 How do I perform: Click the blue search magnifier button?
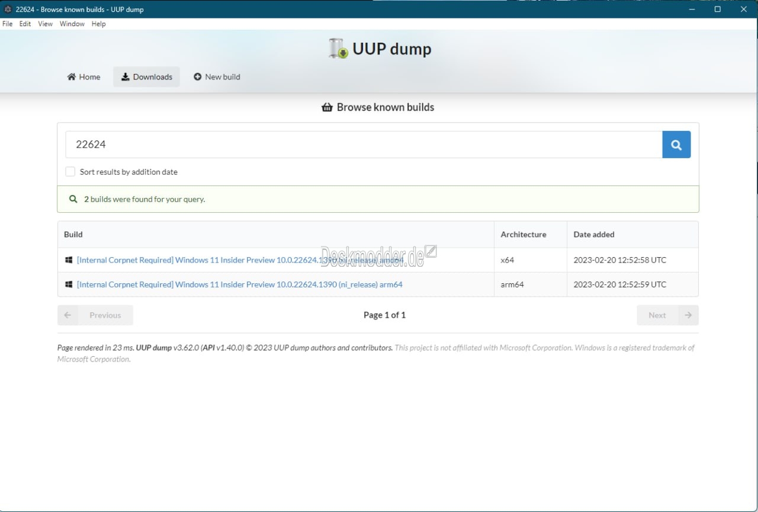tap(676, 145)
